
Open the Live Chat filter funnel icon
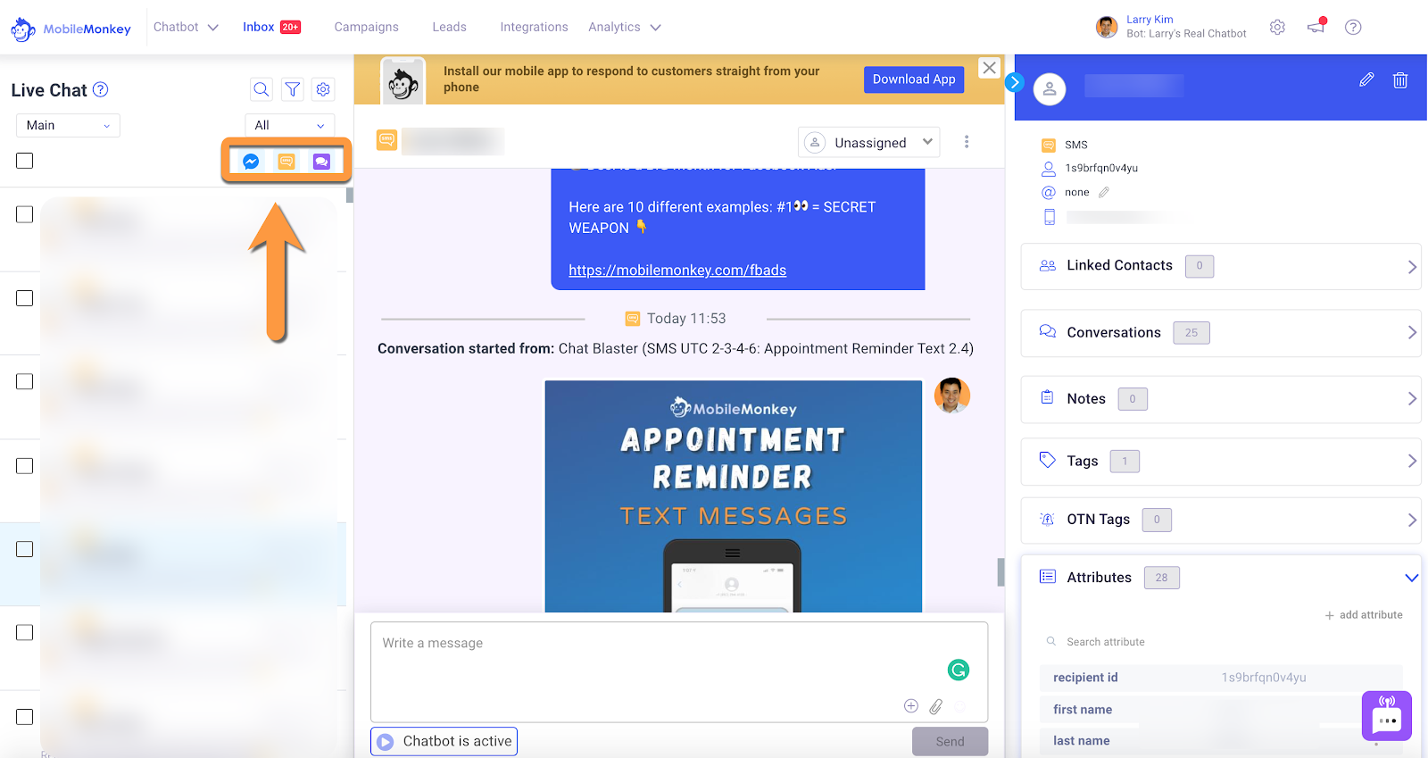click(x=292, y=89)
